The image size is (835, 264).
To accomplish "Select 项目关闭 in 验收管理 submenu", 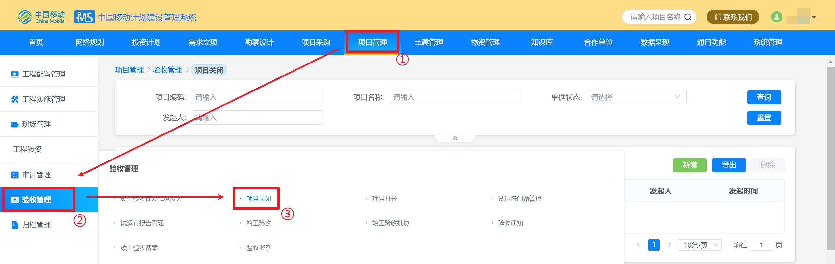I will coord(259,199).
